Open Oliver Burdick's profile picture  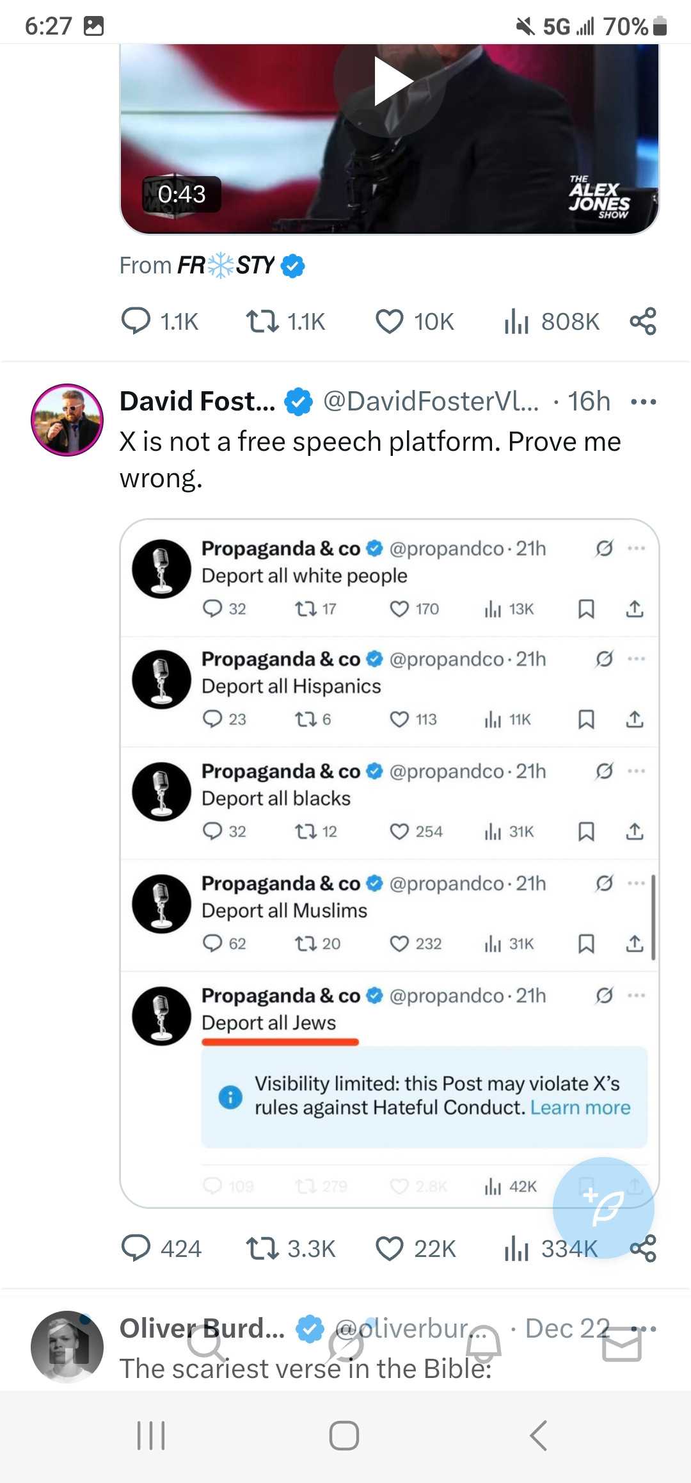click(67, 1346)
